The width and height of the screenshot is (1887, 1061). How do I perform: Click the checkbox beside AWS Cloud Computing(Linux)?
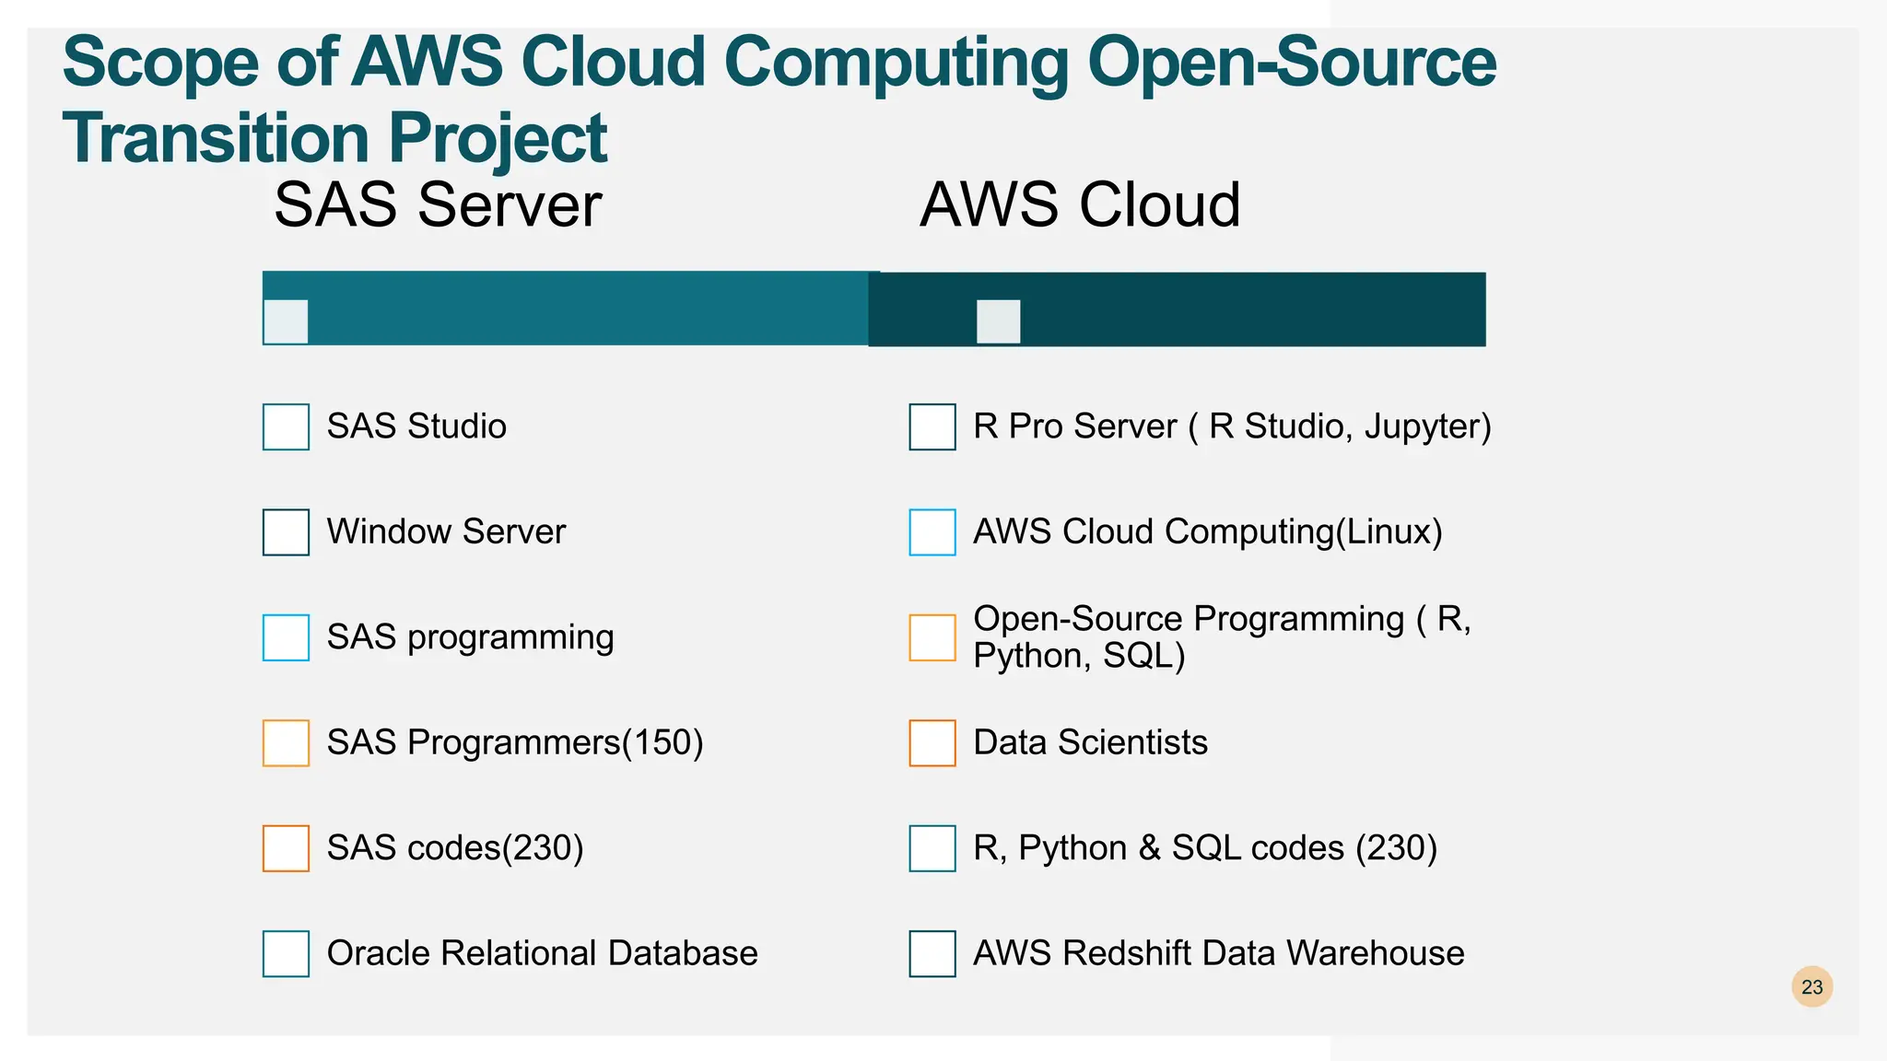pos(932,532)
